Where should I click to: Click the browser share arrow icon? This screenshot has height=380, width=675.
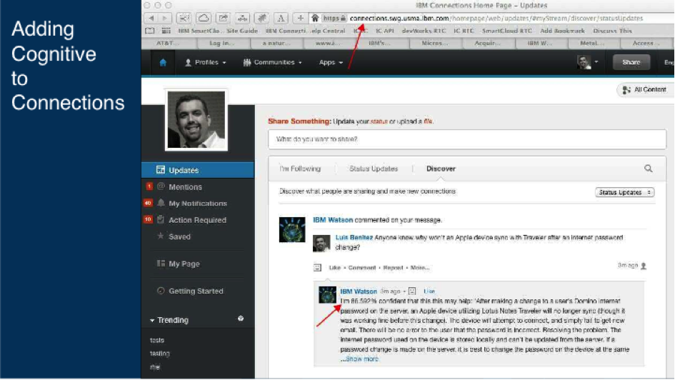coord(223,18)
